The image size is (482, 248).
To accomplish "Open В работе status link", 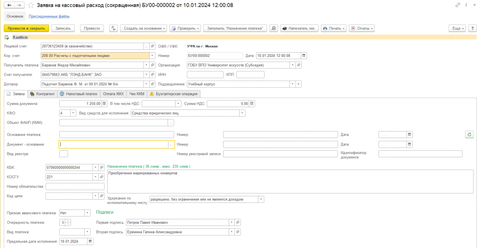I will (x=20, y=37).
